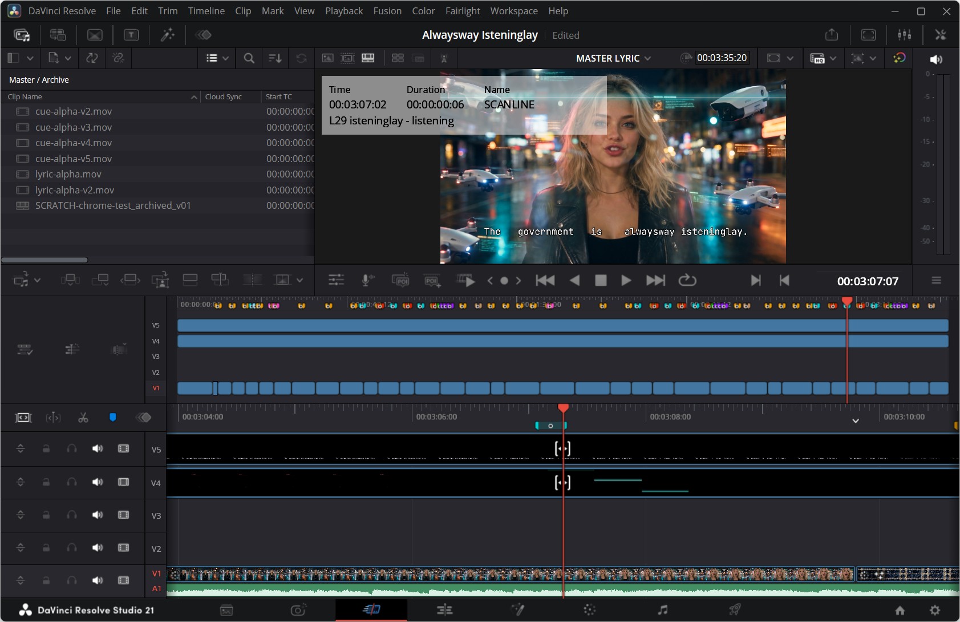Open the insert edit mode dropdown arrow
960x622 pixels.
(37, 280)
